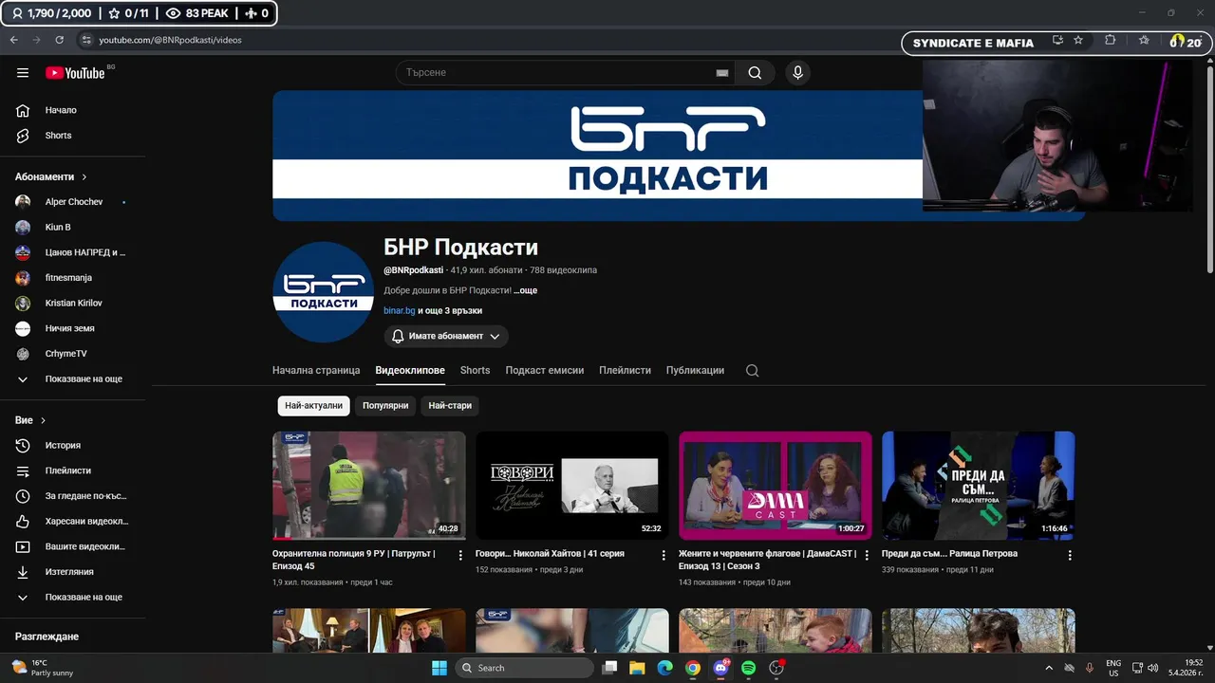Bookmark page with star icon
1215x683 pixels.
1078,40
